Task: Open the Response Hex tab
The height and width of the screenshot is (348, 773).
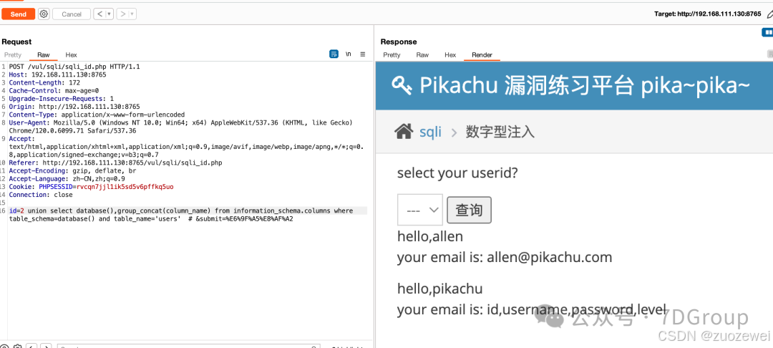Action: click(450, 54)
